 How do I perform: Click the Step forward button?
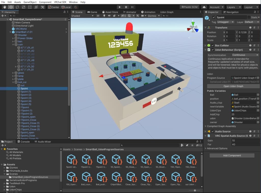(x=132, y=7)
